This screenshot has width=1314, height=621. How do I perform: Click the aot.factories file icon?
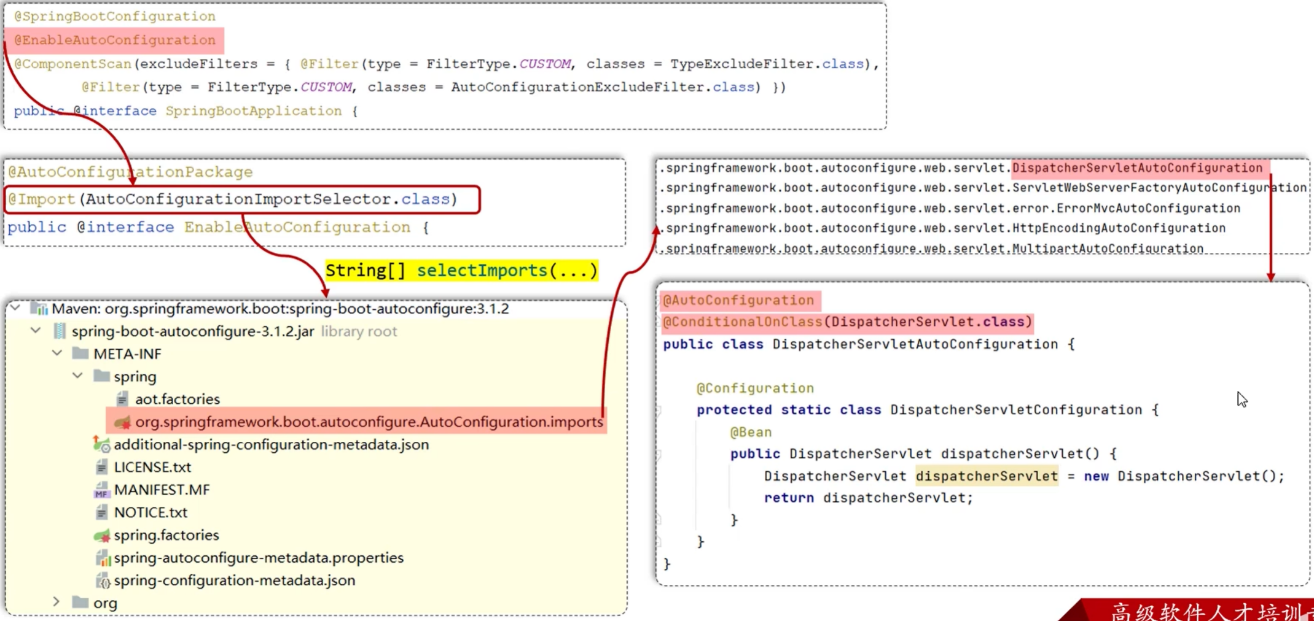pyautogui.click(x=122, y=399)
